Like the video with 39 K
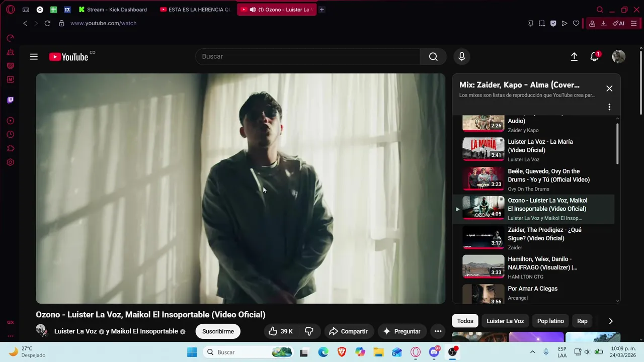 click(281, 331)
